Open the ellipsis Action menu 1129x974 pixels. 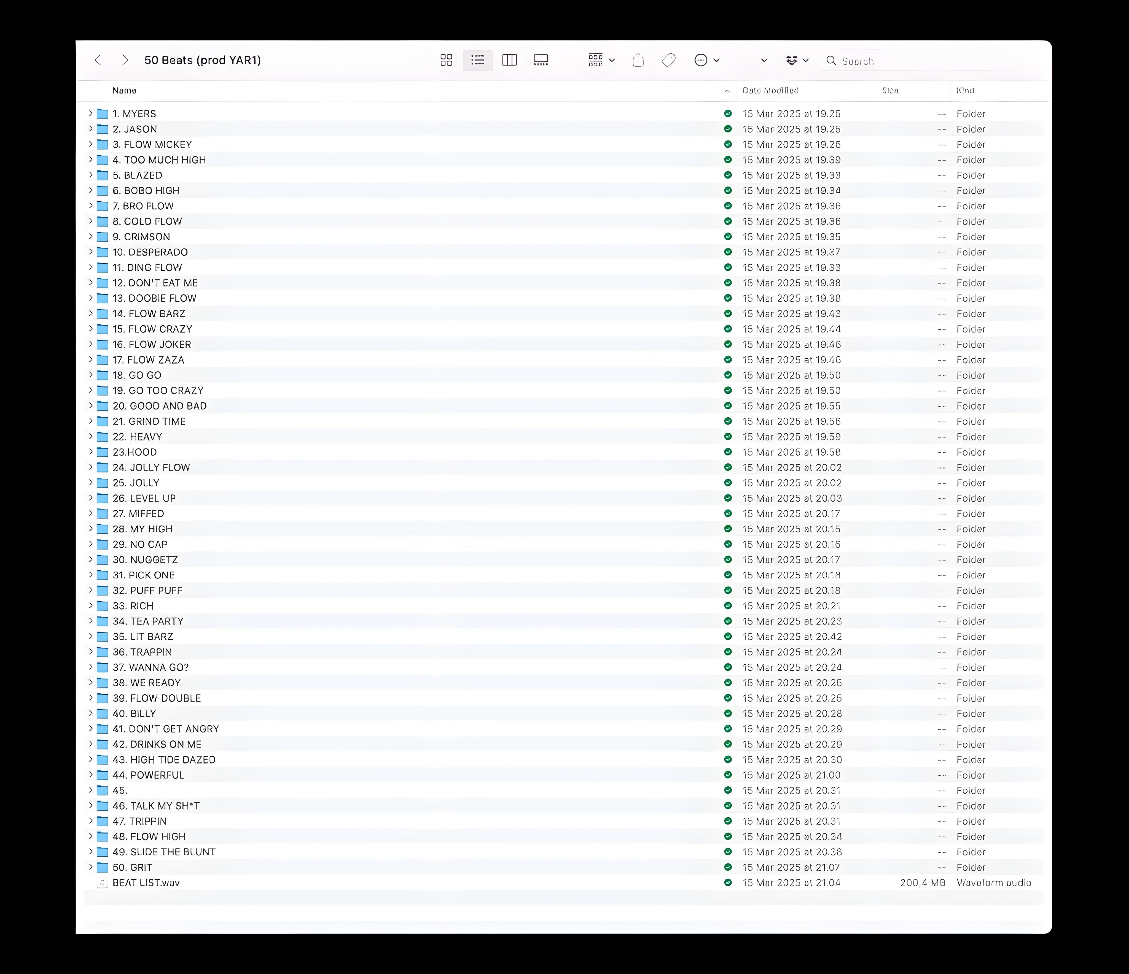[707, 60]
